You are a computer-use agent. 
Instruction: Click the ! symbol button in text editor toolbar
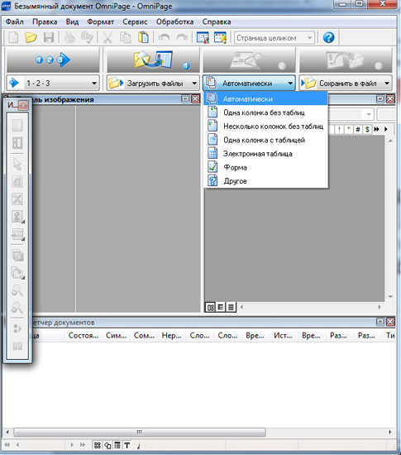(339, 129)
